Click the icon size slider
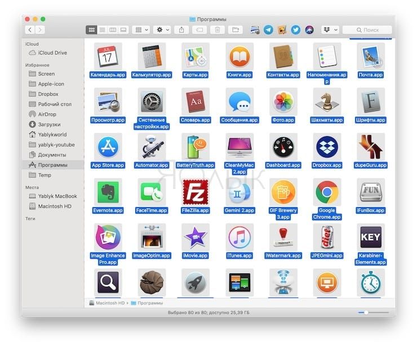 tap(374, 313)
